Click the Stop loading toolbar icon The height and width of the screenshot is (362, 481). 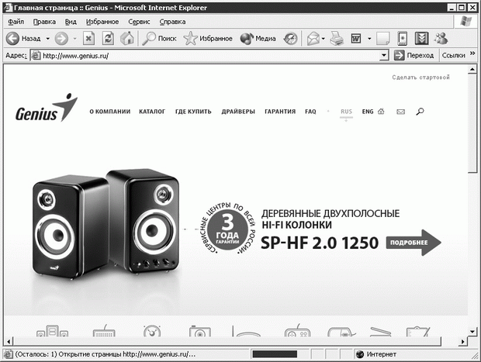(89, 38)
